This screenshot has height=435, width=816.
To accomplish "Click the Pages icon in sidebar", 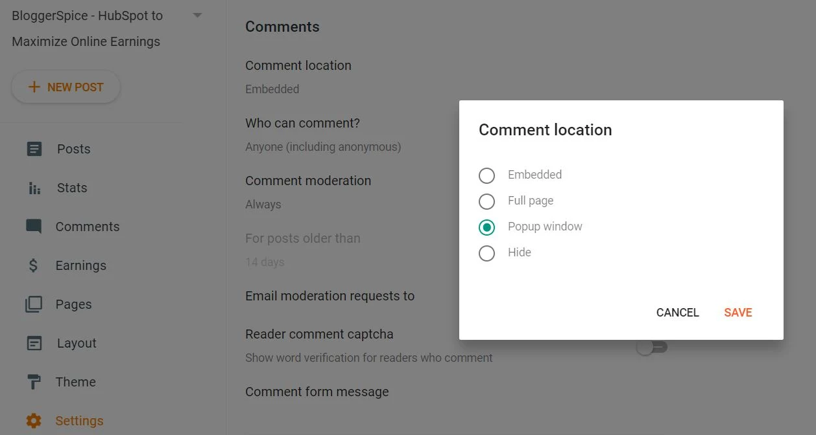I will pos(34,304).
